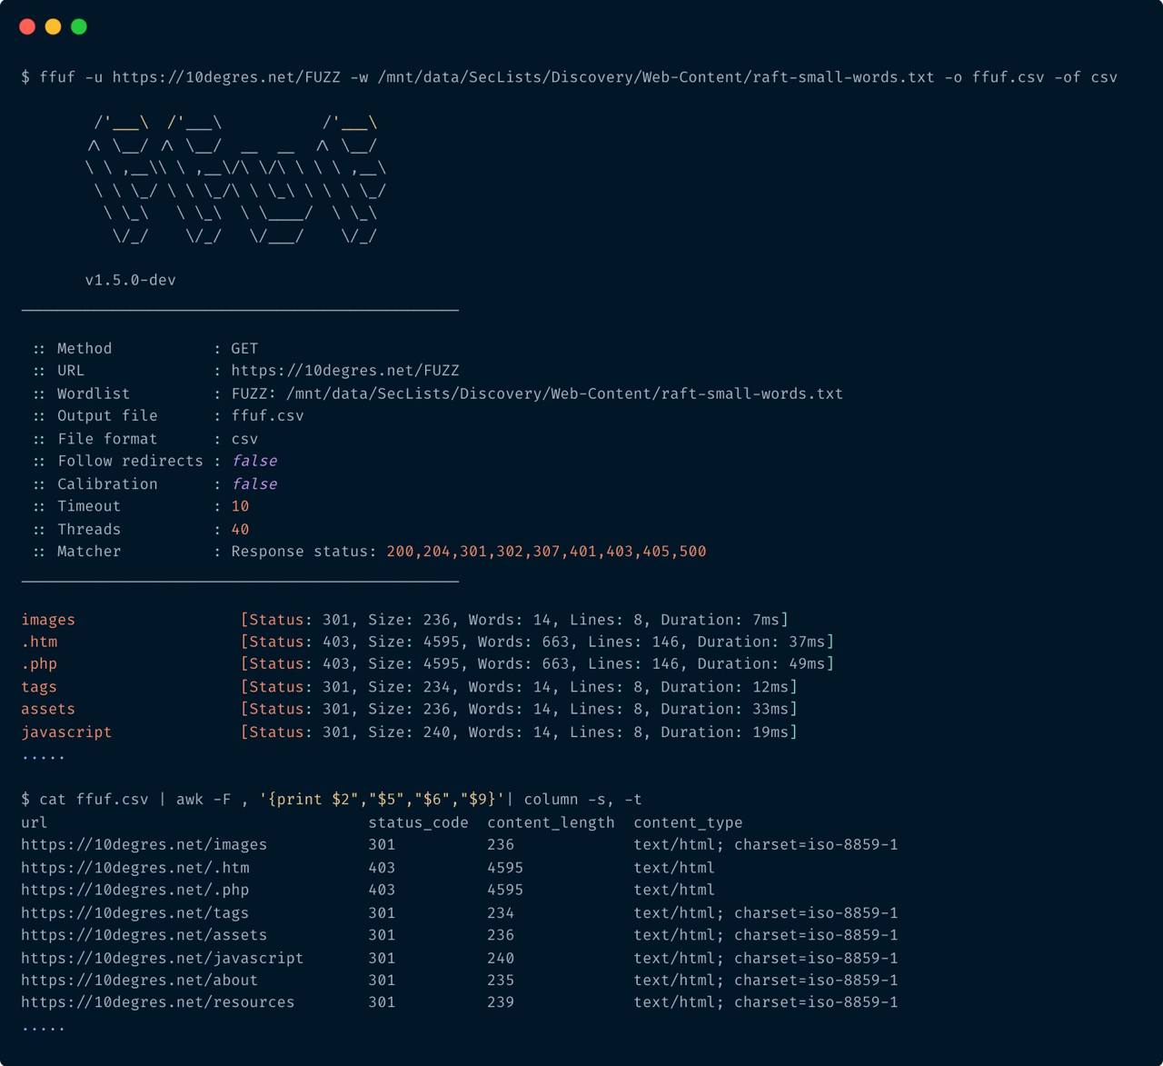Click the Duration: 33ms text
Viewport: 1163px width, 1066px height.
(x=724, y=709)
